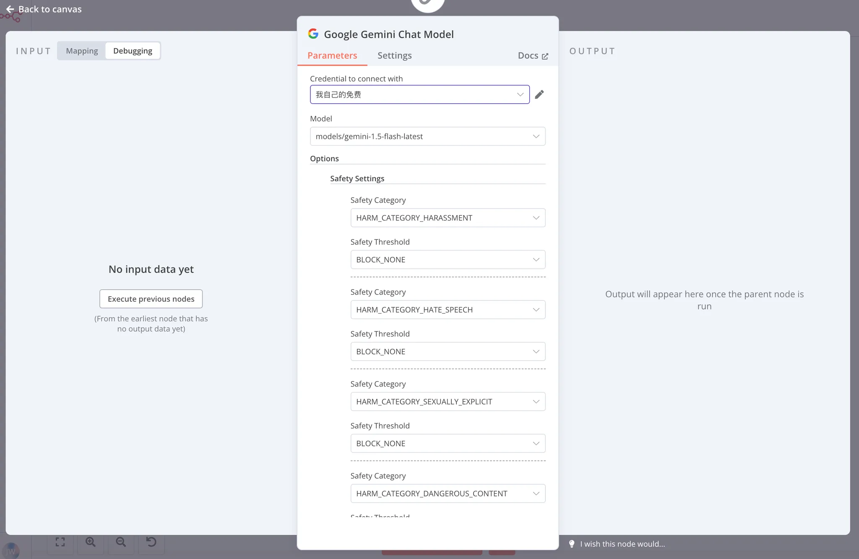Viewport: 859px width, 559px height.
Task: Click the reset zoom icon
Action: pyautogui.click(x=151, y=542)
